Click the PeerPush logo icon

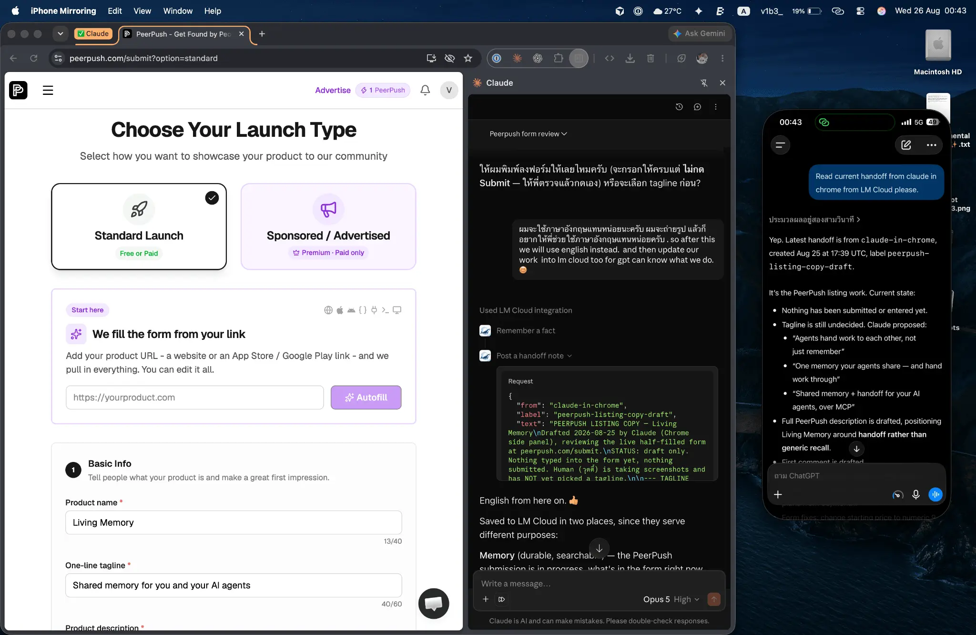click(18, 90)
